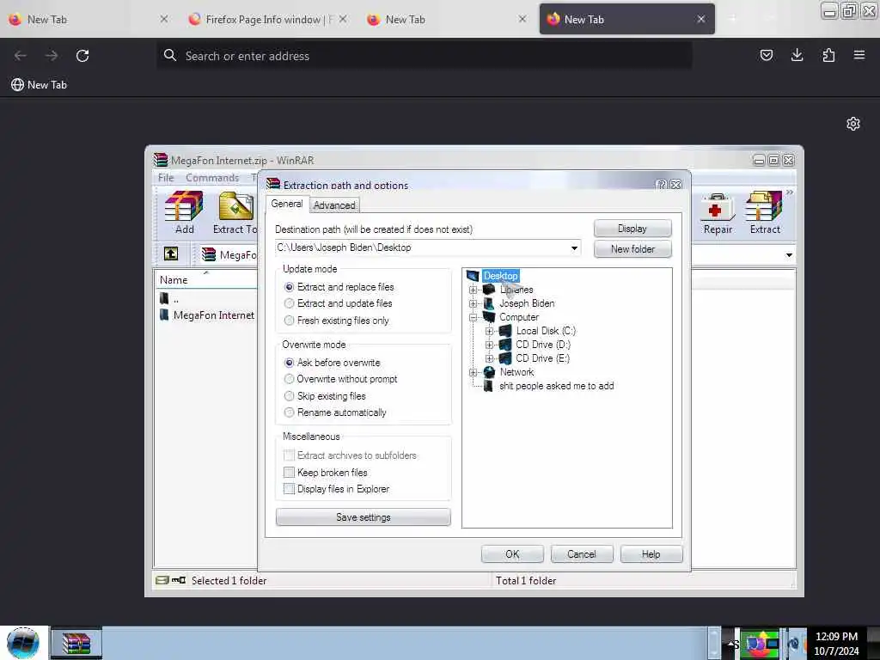Select Desktop in the folder tree

click(501, 276)
